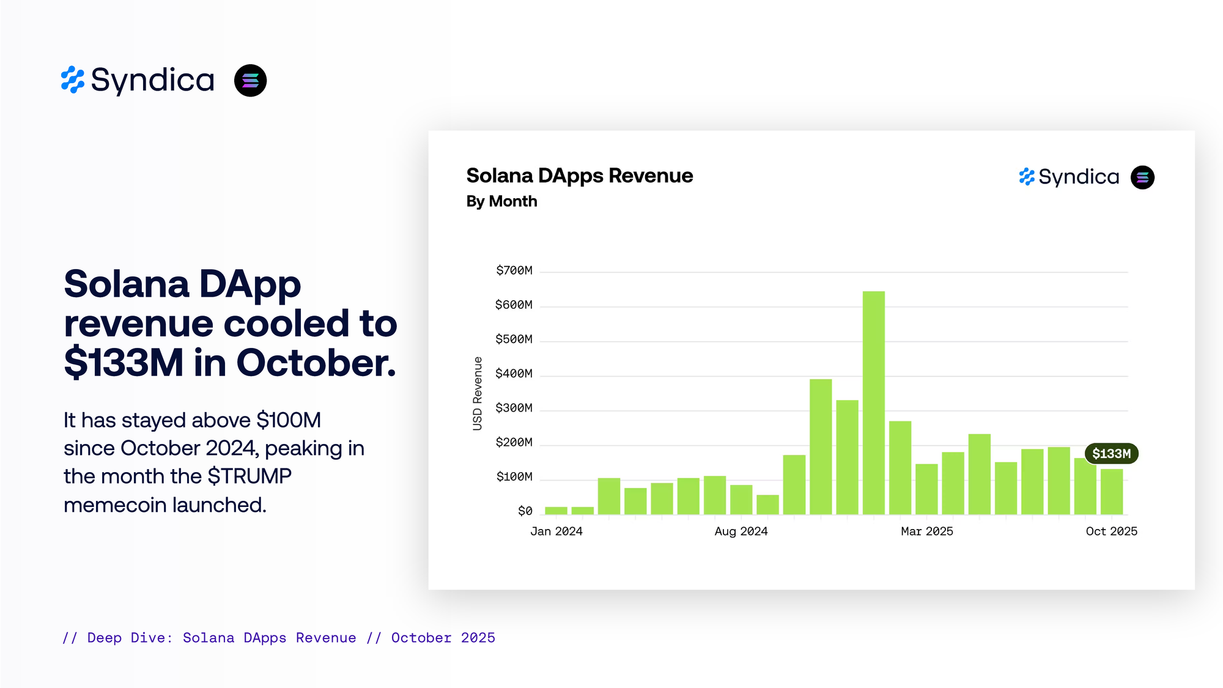The width and height of the screenshot is (1223, 688).
Task: Click the Oct 2025 axis label
Action: [1111, 531]
